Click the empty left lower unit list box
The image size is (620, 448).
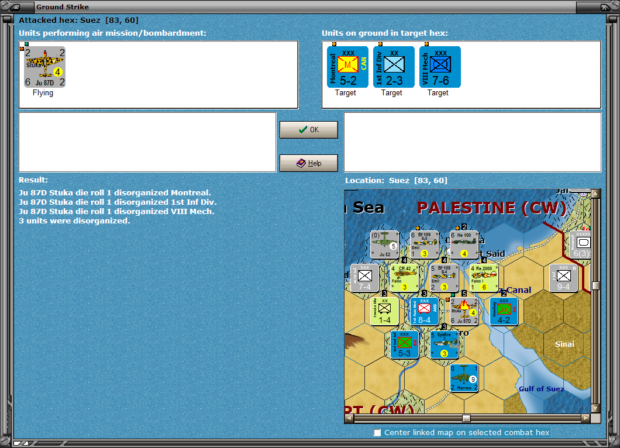click(x=147, y=142)
